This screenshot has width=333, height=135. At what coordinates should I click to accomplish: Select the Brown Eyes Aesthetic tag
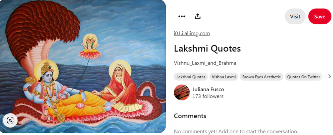(262, 77)
